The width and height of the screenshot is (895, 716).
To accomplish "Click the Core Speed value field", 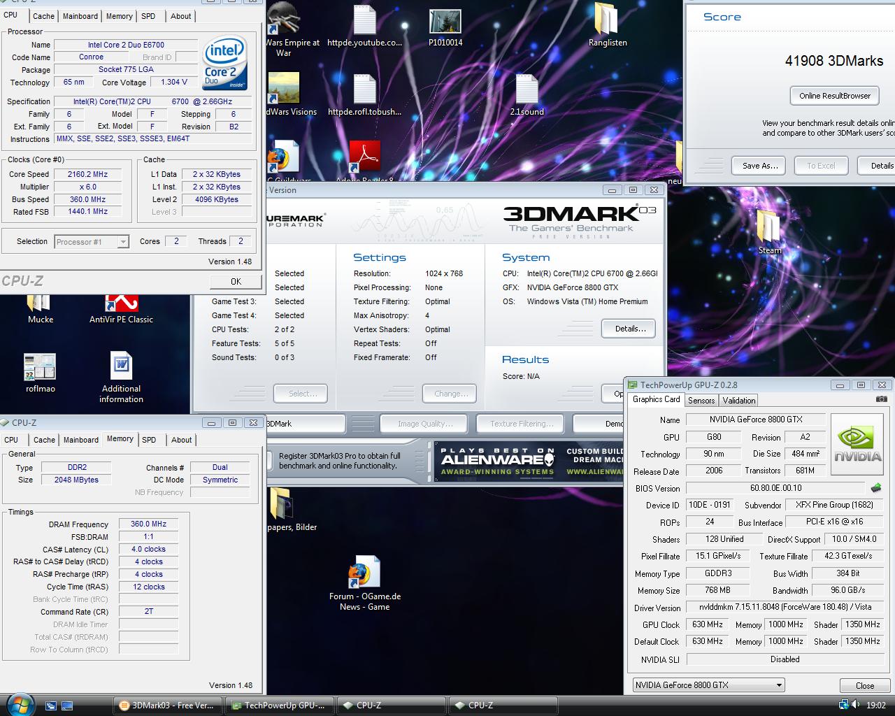I will point(87,174).
